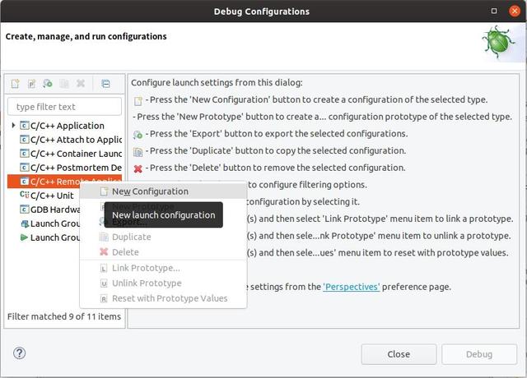Click the C/C++ Unit item icon
527x378 pixels.
[24, 195]
